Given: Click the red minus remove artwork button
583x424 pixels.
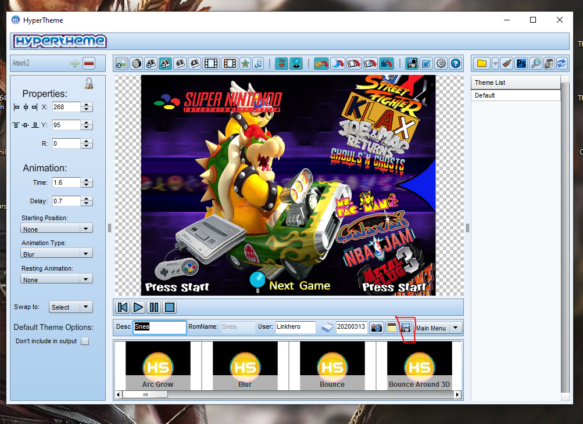Looking at the screenshot, I should (89, 63).
